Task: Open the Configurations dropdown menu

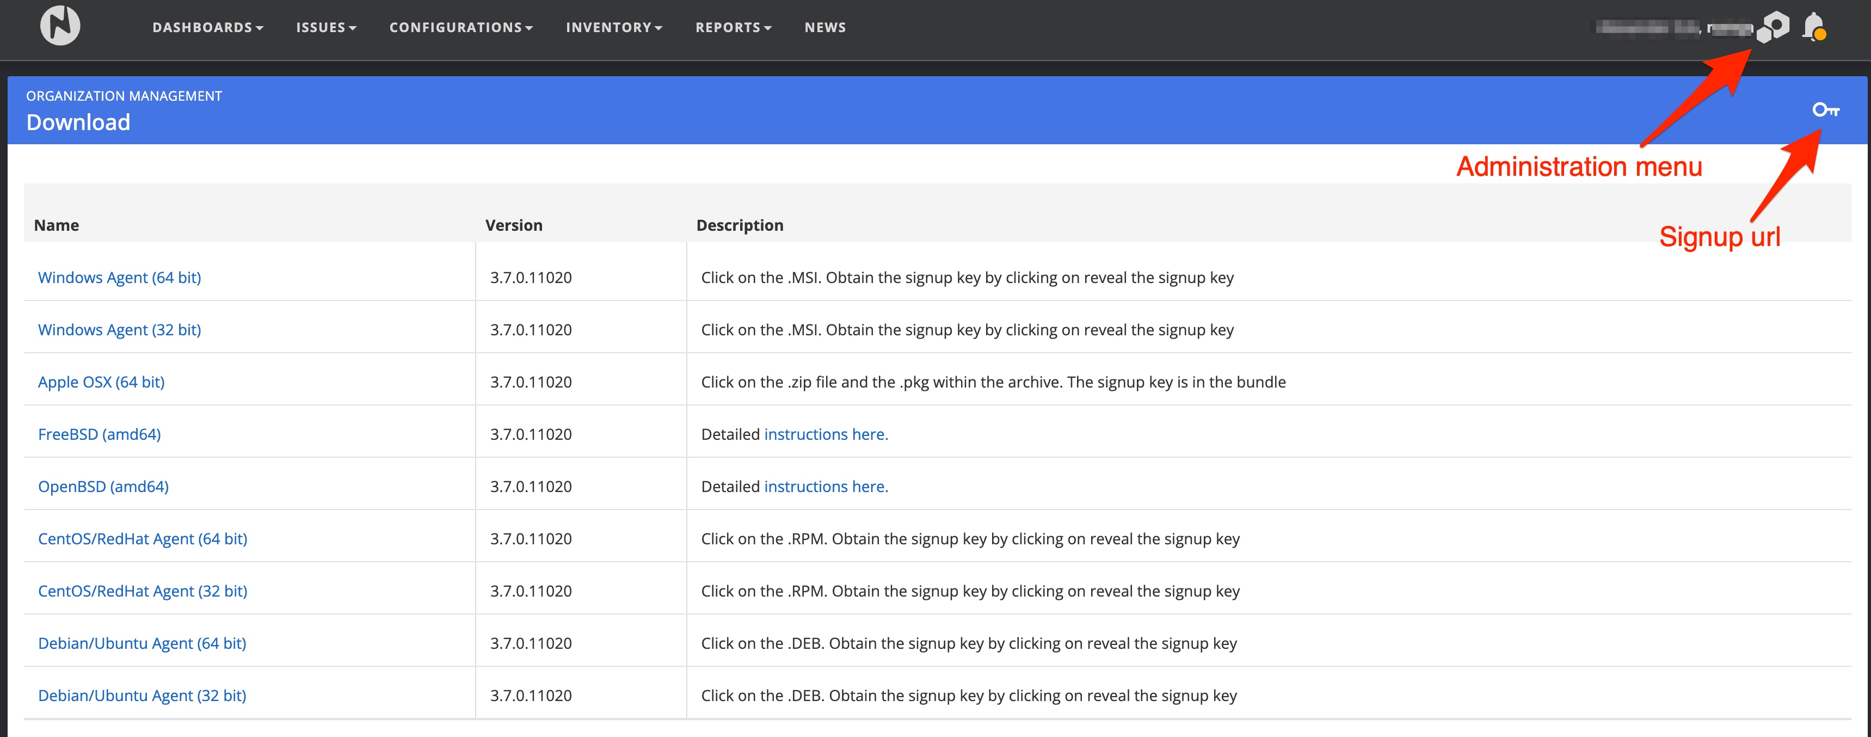Action: click(460, 28)
